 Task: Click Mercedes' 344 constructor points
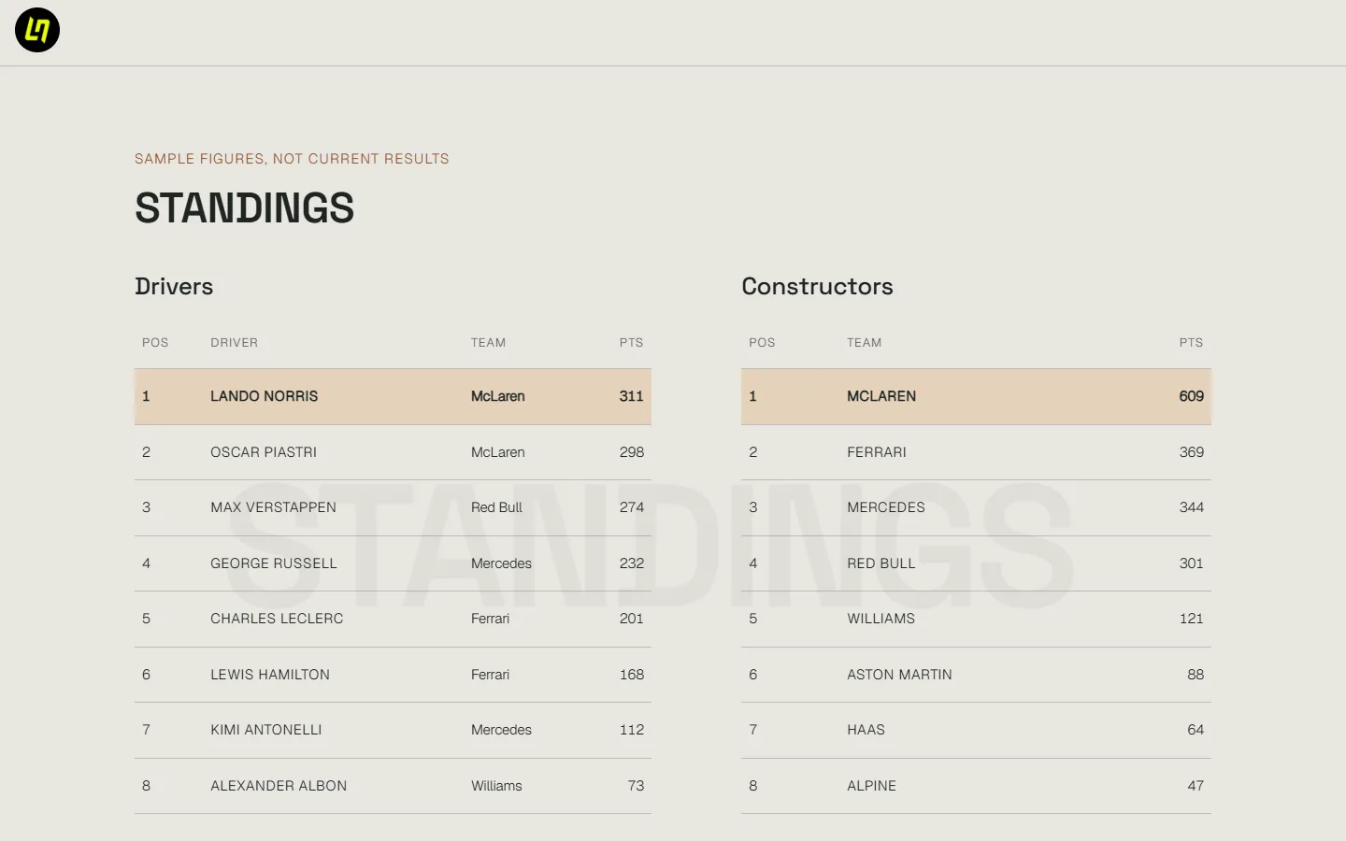1191,507
